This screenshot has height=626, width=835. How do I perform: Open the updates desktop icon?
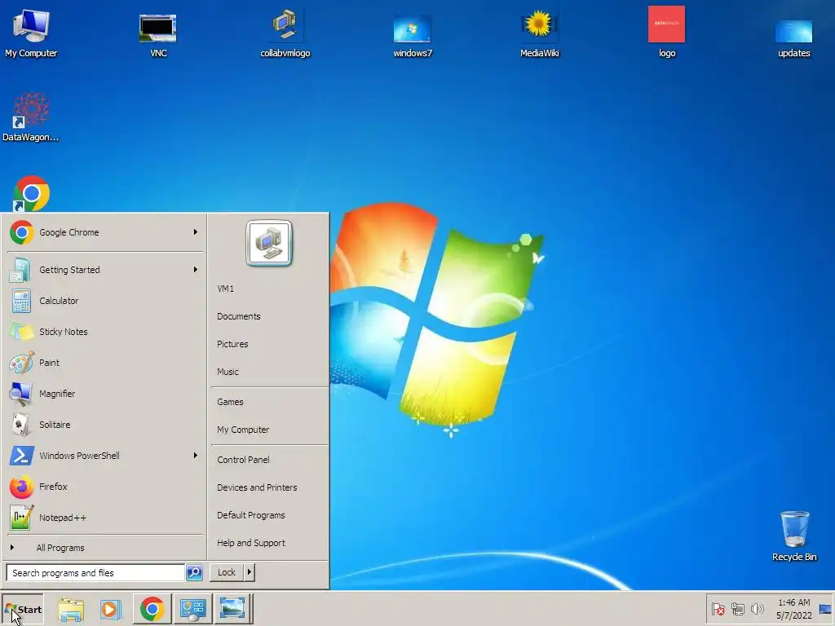(x=793, y=37)
